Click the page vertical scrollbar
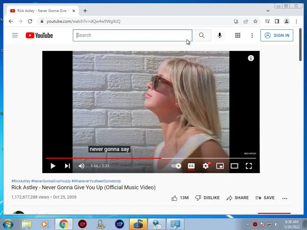The image size is (307, 230). (300, 45)
